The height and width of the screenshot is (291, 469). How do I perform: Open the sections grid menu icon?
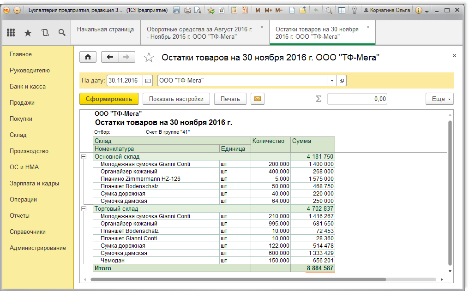pyautogui.click(x=11, y=33)
